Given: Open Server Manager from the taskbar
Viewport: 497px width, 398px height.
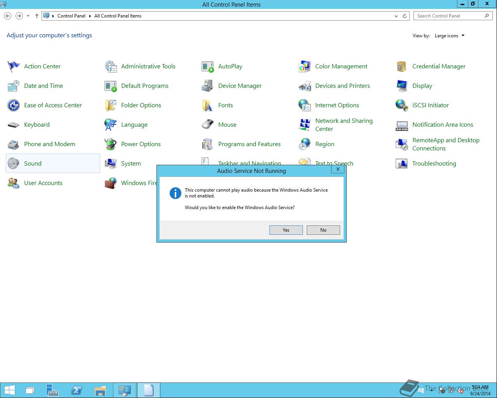Looking at the screenshot, I should click(52, 390).
